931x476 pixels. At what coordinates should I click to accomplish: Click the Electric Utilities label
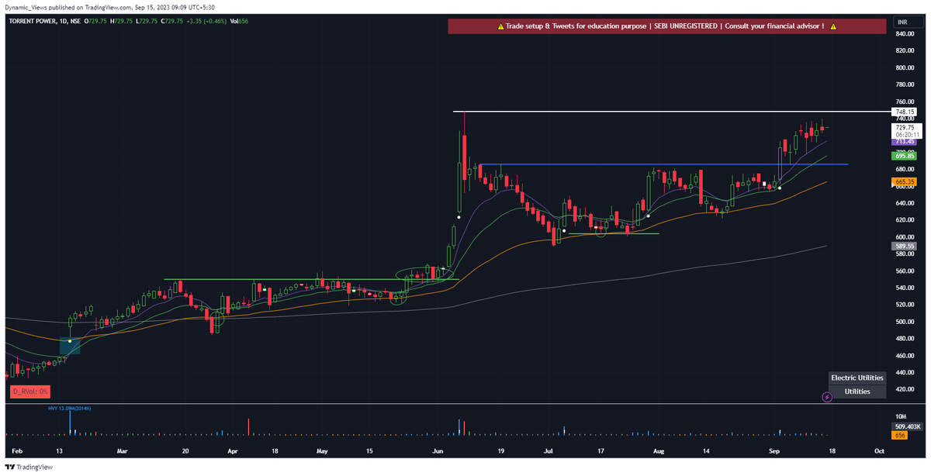(857, 378)
